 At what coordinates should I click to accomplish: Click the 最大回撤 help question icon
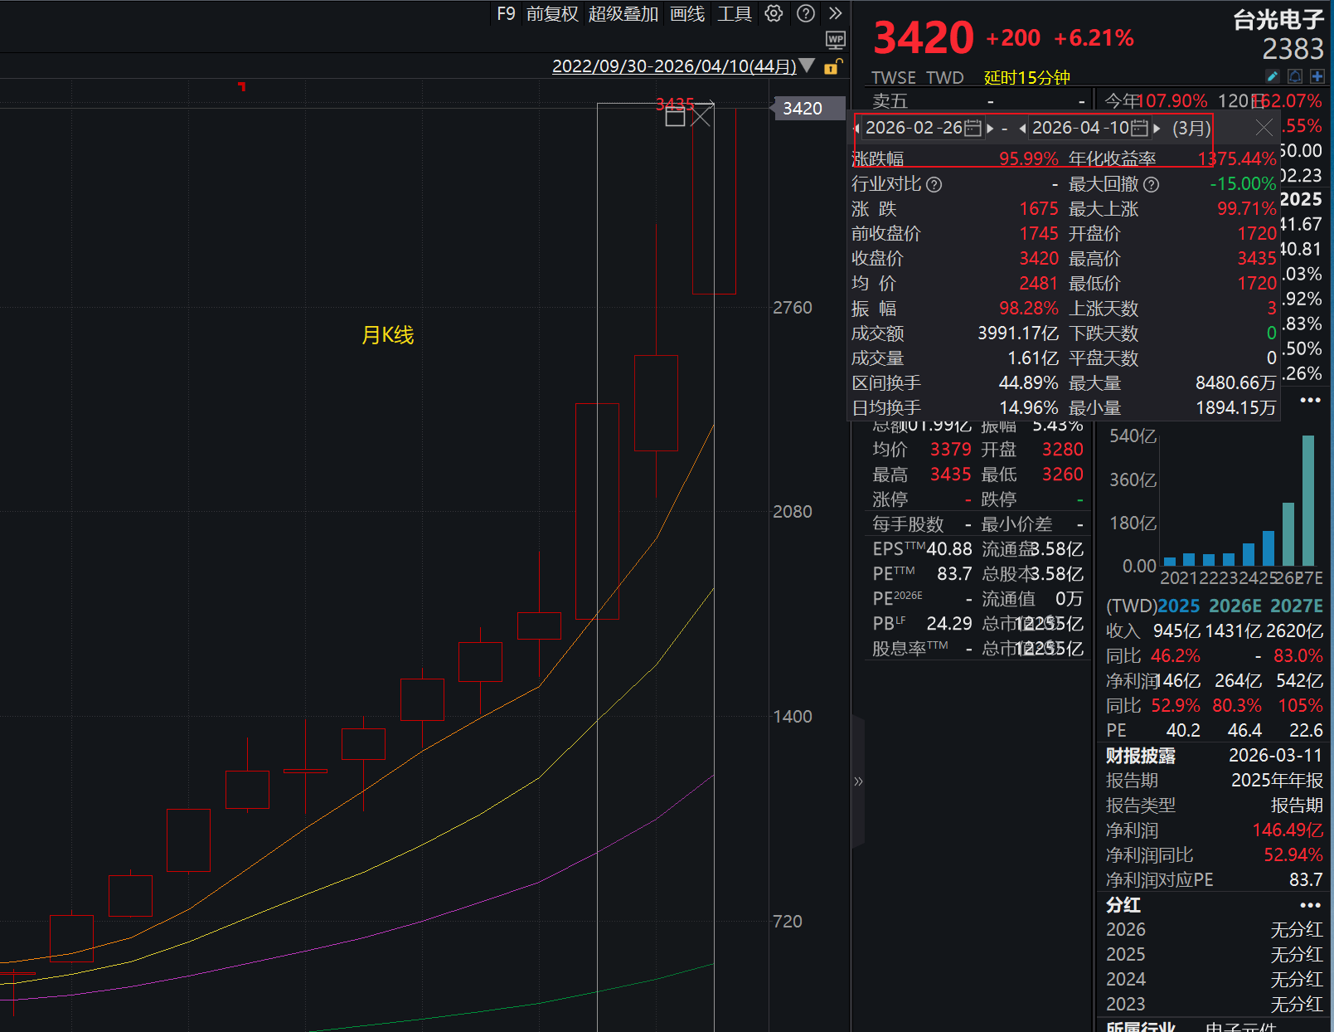point(1152,184)
